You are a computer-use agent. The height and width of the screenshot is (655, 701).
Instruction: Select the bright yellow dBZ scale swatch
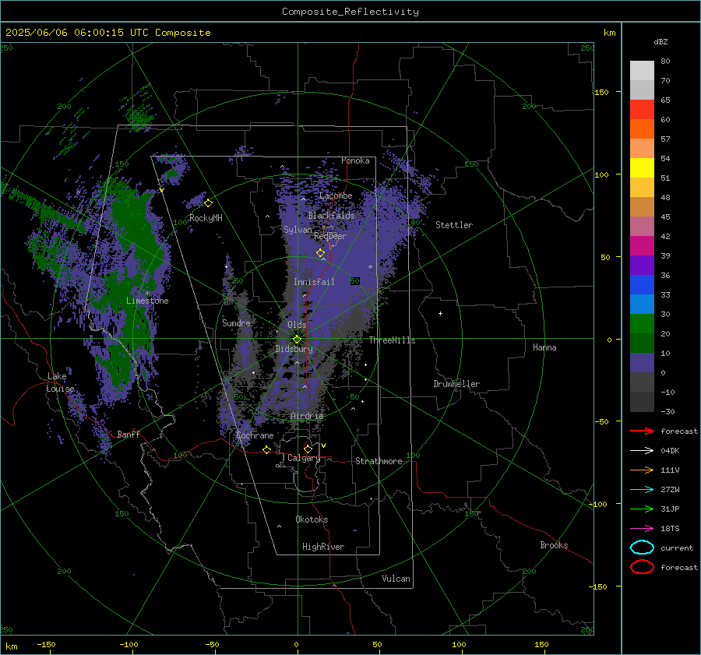pyautogui.click(x=642, y=168)
